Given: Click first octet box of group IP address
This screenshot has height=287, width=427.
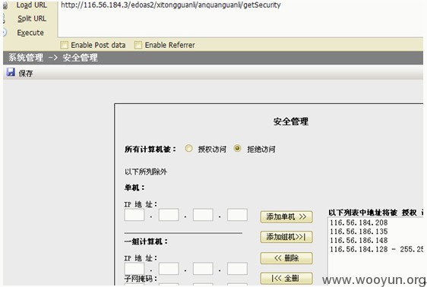Looking at the screenshot, I should point(134,269).
